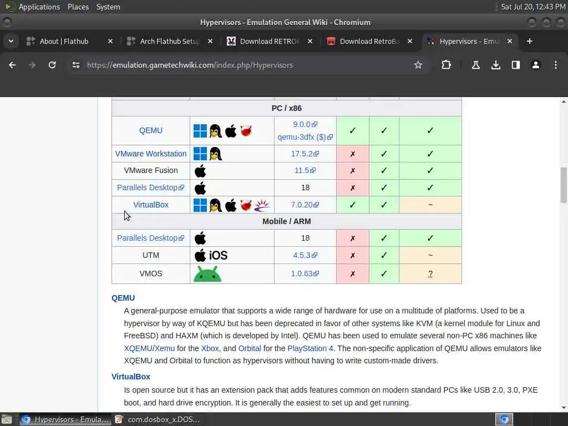Click the FreeBSD icon in VirtualBox row
568x426 pixels.
point(246,205)
